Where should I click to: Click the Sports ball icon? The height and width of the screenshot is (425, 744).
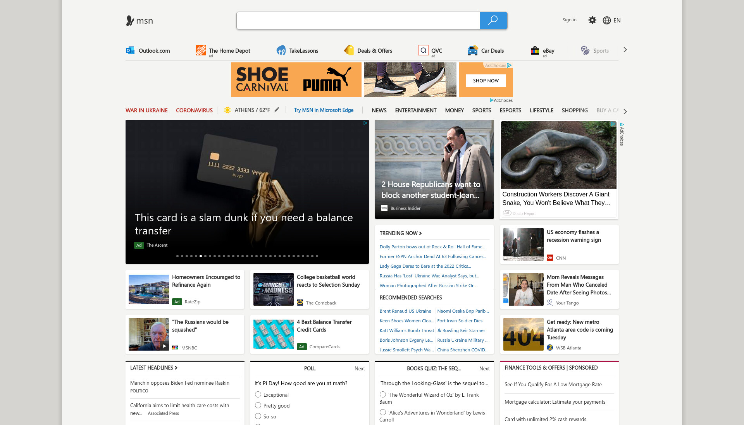(585, 50)
